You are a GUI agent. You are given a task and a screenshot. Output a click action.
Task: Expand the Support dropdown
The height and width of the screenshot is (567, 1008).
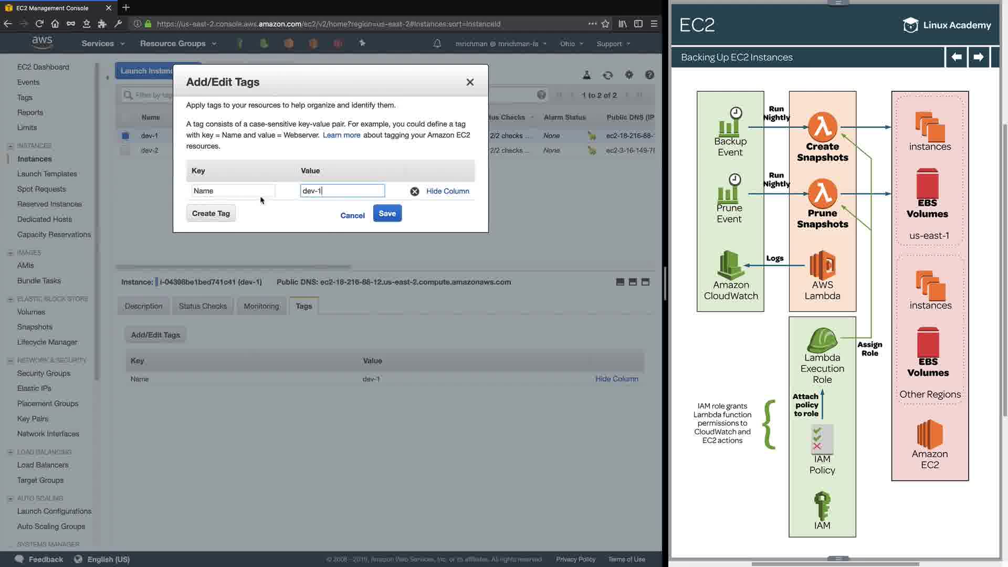pos(613,44)
